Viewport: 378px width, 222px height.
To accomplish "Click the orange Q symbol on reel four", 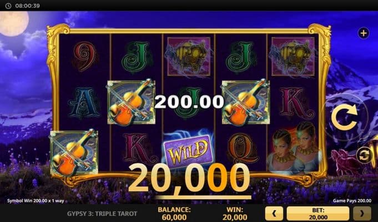I will 241,149.
